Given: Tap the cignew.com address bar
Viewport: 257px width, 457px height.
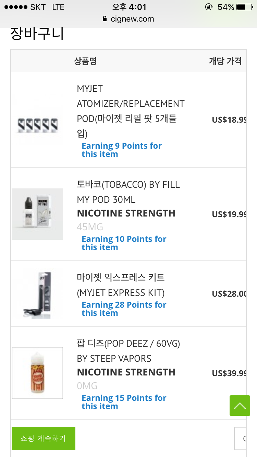Looking at the screenshot, I should tap(132, 19).
